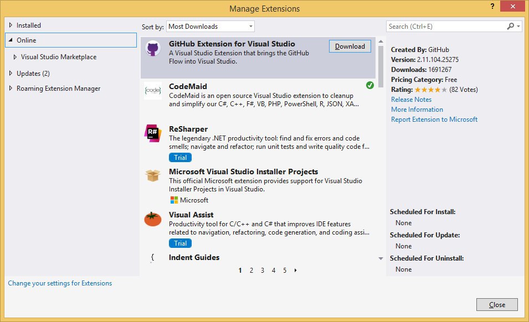Click the Search (Ctrl+E) input field
This screenshot has width=529, height=322.
tap(445, 26)
